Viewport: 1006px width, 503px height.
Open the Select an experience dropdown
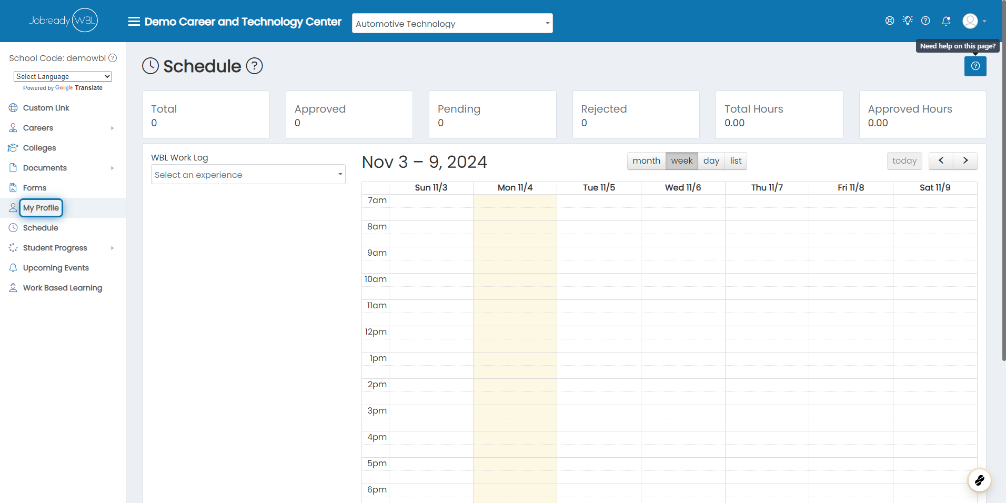click(248, 174)
